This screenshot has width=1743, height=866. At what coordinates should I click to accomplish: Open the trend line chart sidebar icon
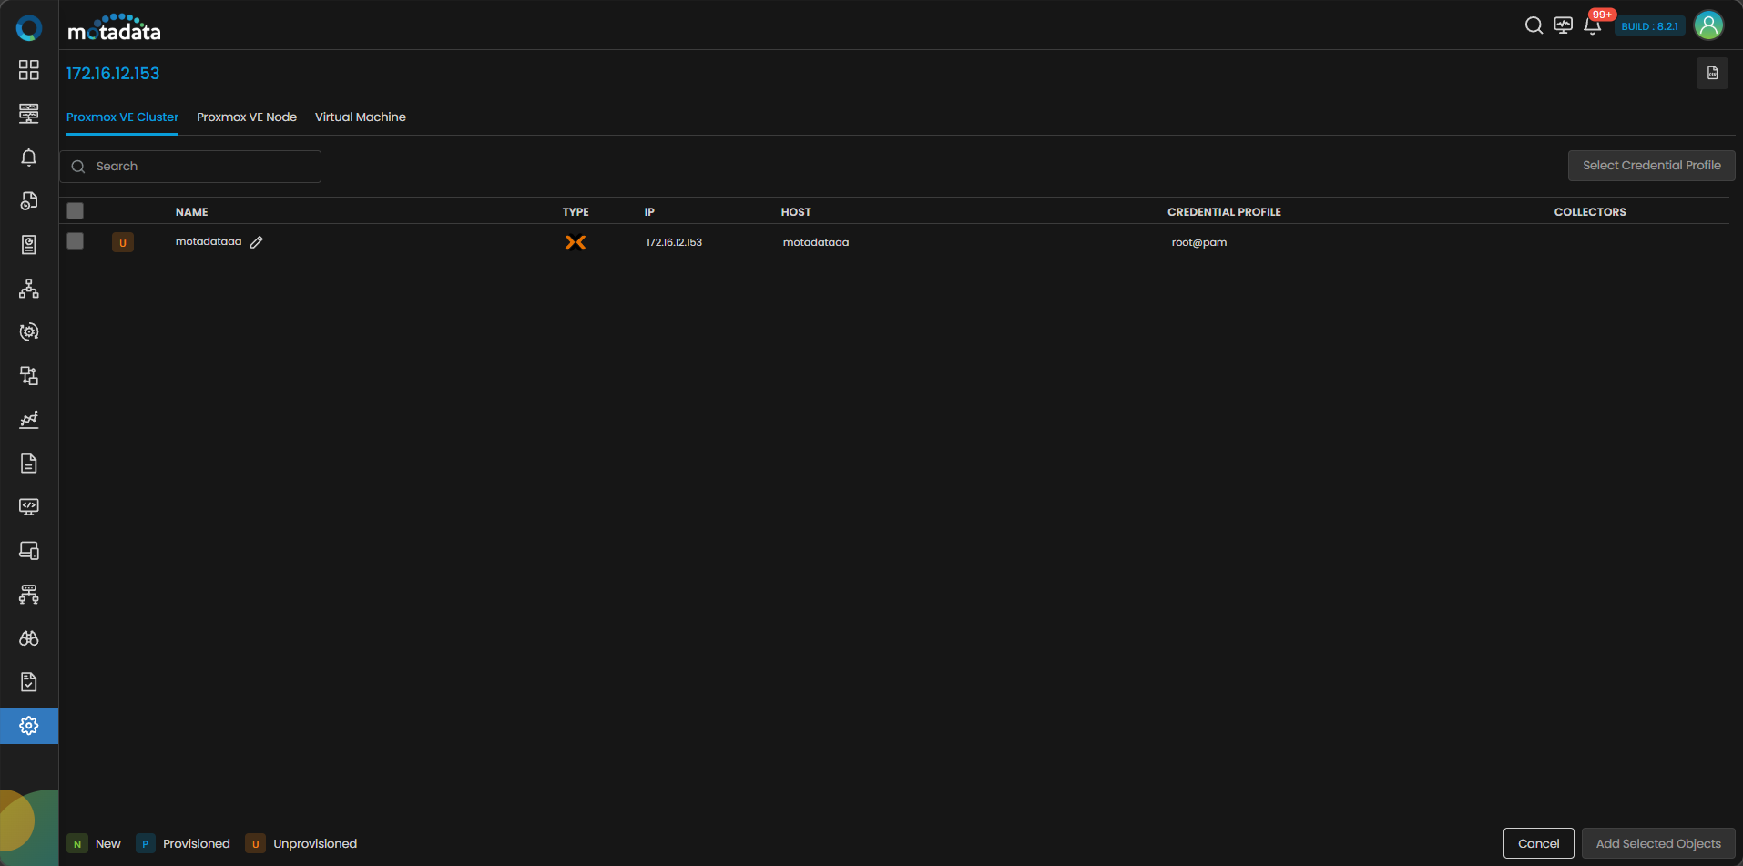[29, 420]
